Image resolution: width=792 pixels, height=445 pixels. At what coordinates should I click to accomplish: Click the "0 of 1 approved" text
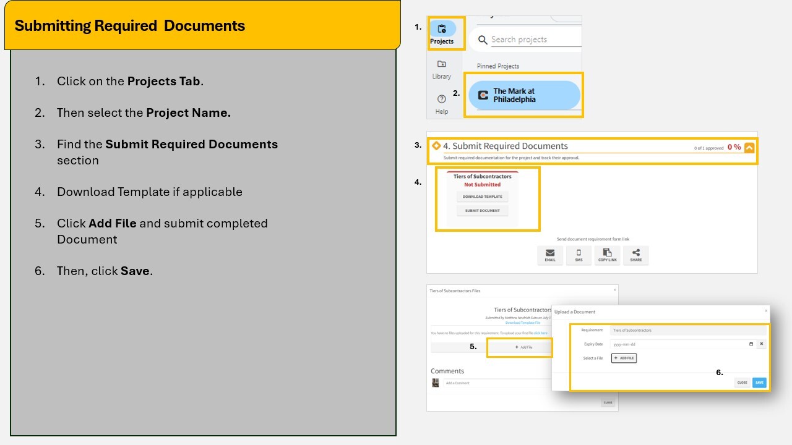(708, 148)
